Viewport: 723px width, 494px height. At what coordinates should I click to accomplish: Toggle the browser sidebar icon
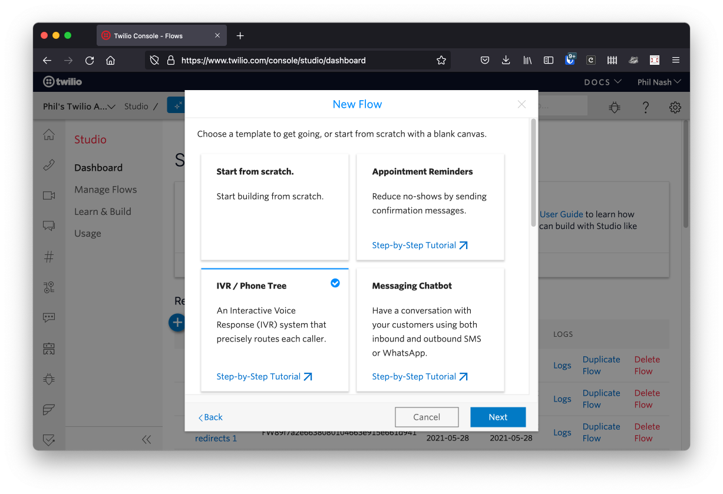[549, 60]
